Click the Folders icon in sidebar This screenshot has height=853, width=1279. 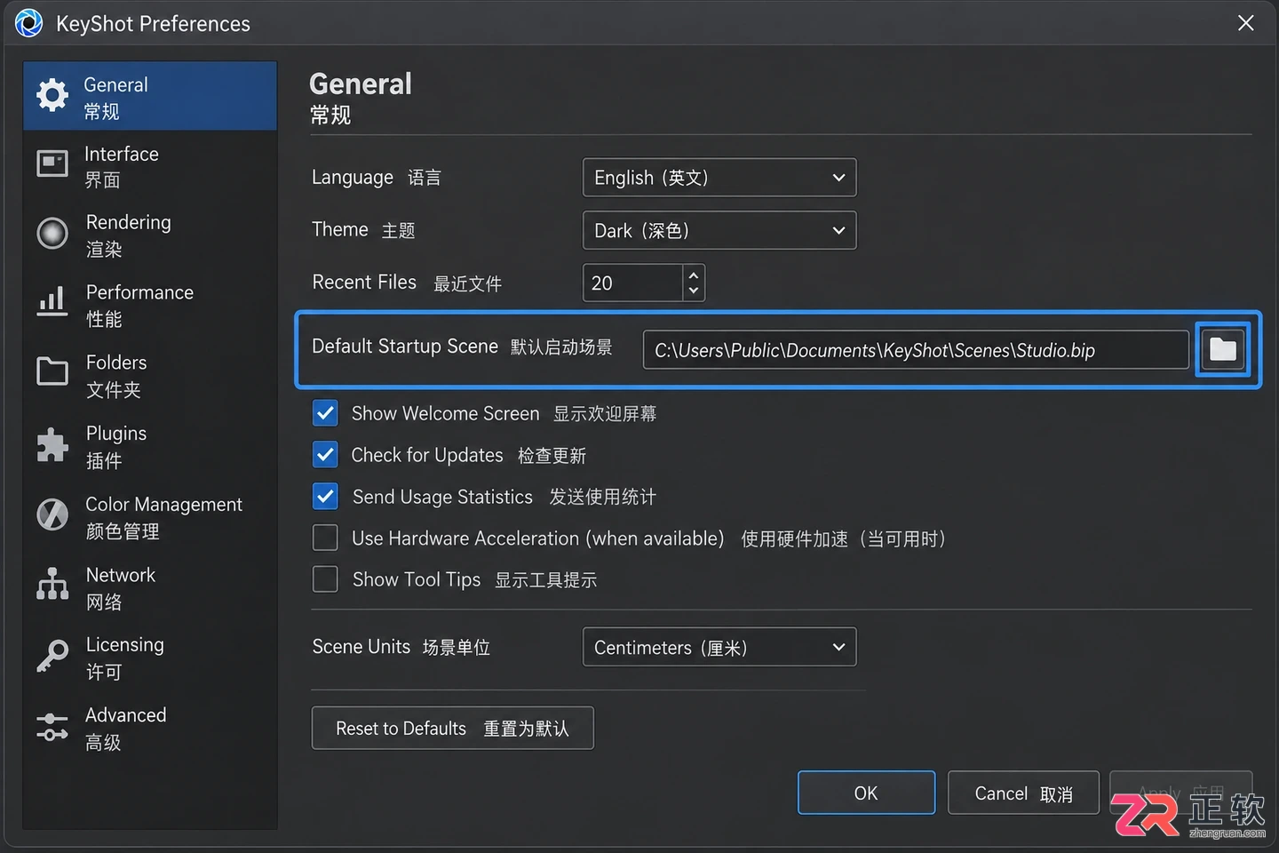click(52, 371)
